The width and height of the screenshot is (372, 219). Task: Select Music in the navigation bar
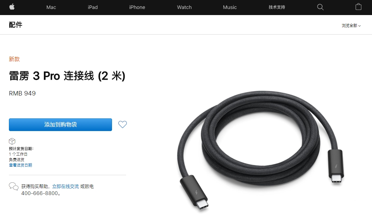pos(230,7)
